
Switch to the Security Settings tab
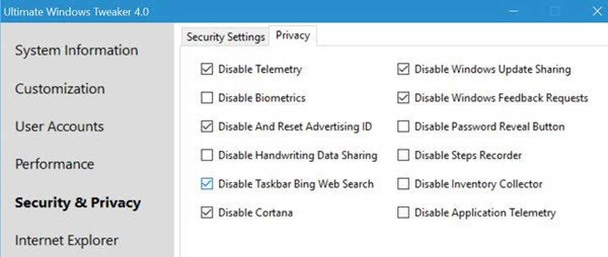point(226,36)
